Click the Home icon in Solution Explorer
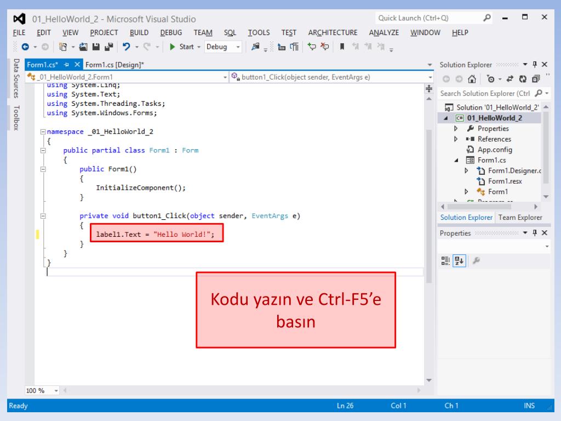Screen dimensions: 561x421 pos(472,79)
